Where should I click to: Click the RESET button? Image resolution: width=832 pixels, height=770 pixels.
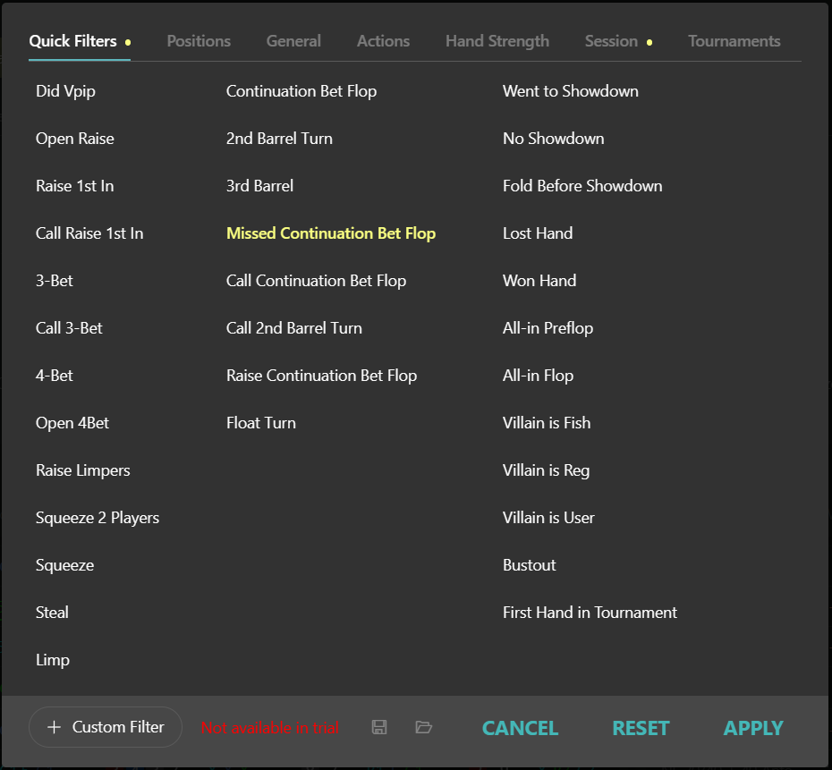tap(641, 728)
